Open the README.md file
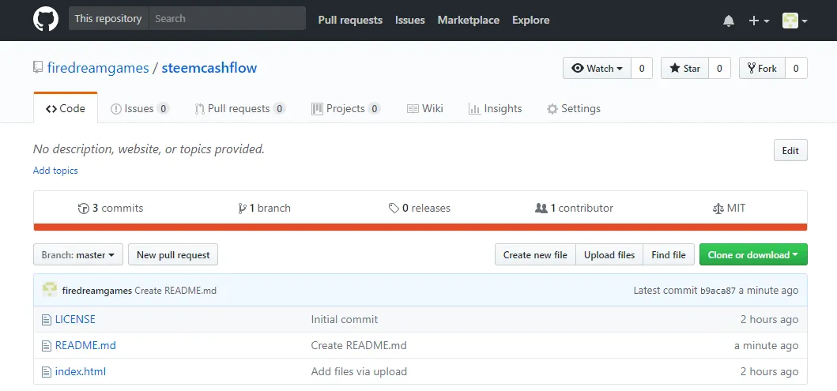Viewport: 837px width, 391px height. tap(85, 346)
